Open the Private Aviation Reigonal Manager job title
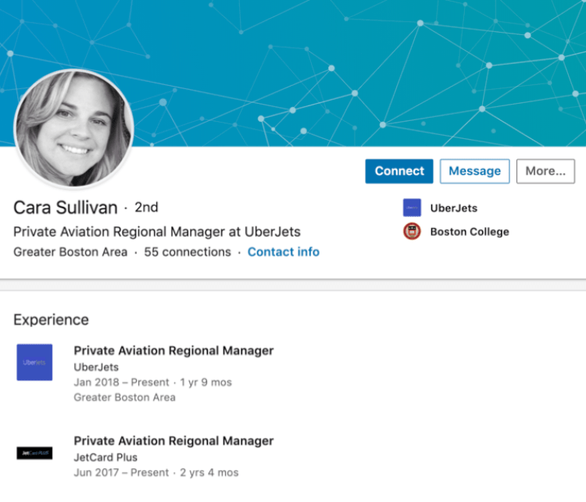Image resolution: width=586 pixels, height=502 pixels. [173, 441]
